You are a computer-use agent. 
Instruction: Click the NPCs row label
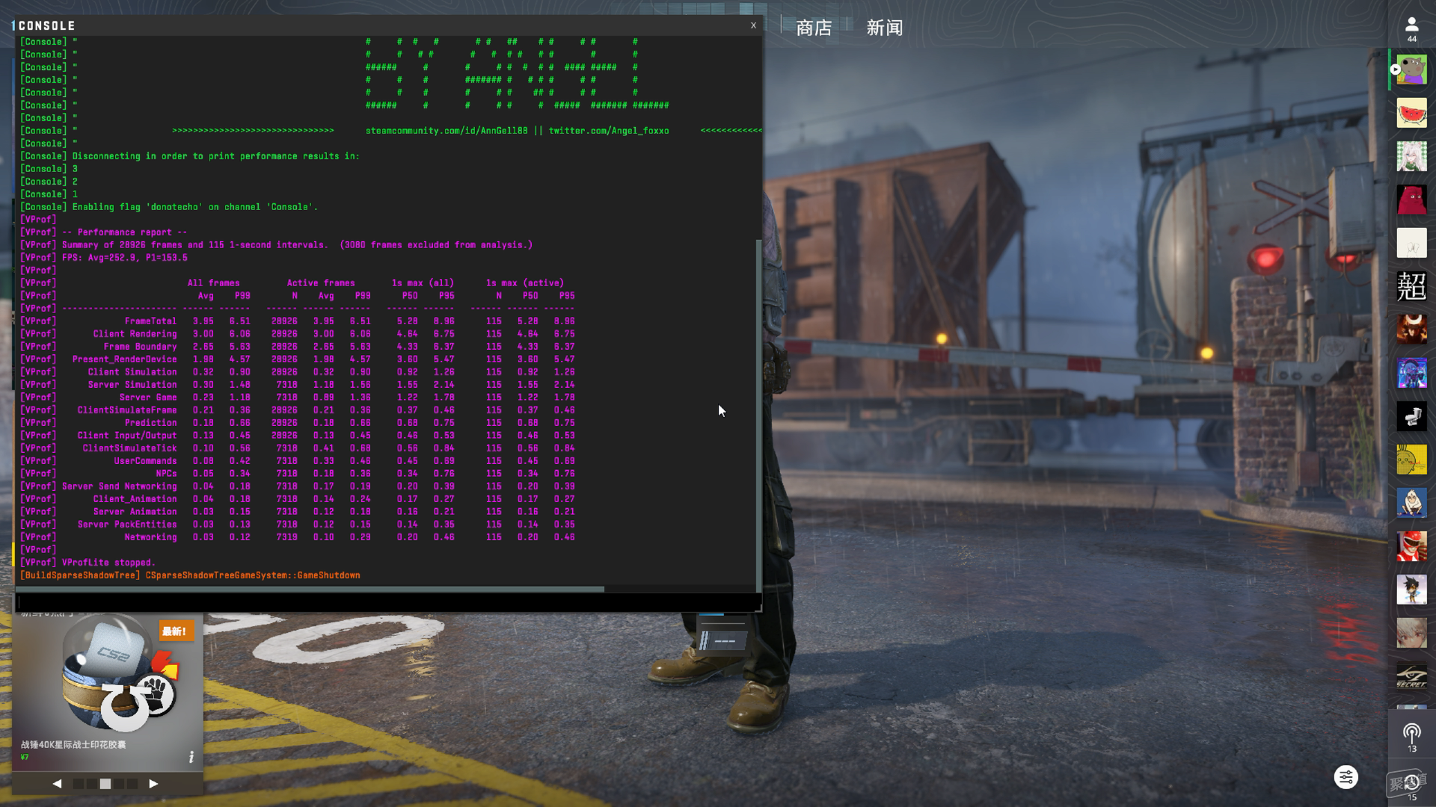coord(167,474)
